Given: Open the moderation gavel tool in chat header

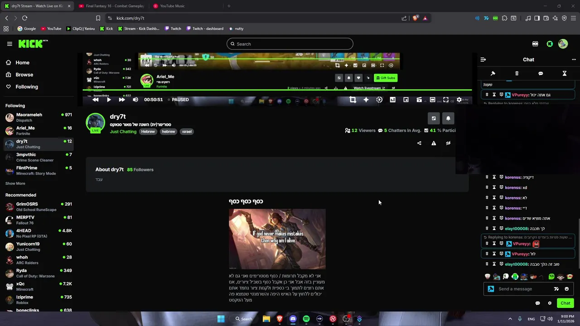Looking at the screenshot, I should click(493, 73).
